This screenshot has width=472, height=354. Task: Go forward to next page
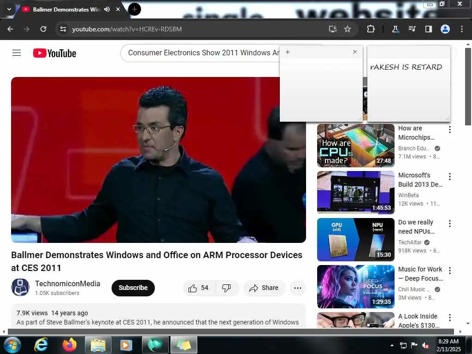(x=27, y=29)
